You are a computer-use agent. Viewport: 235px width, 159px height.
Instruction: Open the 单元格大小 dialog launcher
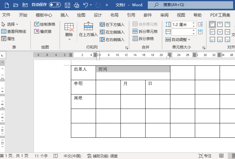204,48
